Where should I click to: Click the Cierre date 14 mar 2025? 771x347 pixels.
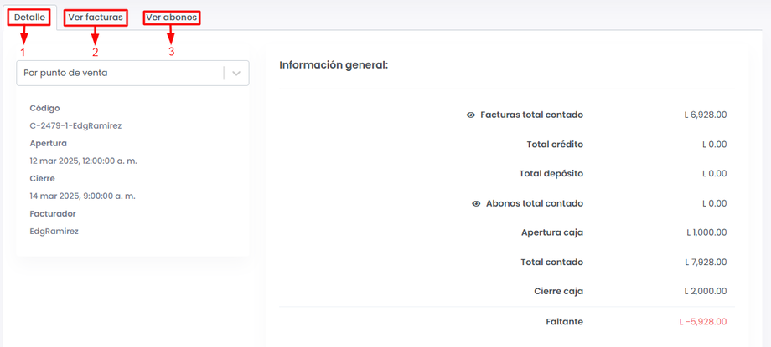(x=82, y=196)
